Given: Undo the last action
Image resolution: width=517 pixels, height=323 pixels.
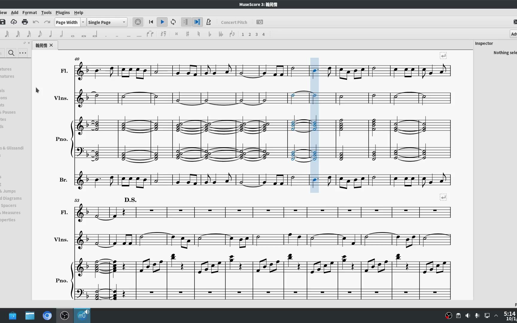Looking at the screenshot, I should pos(36,22).
